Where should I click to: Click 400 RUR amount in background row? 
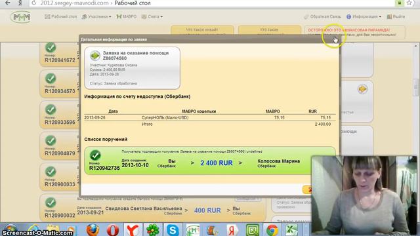207,210
